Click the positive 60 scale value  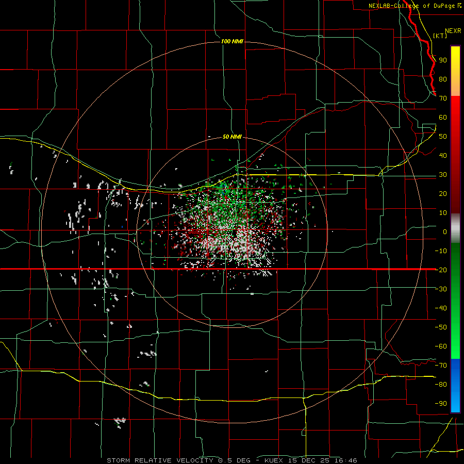coord(443,118)
